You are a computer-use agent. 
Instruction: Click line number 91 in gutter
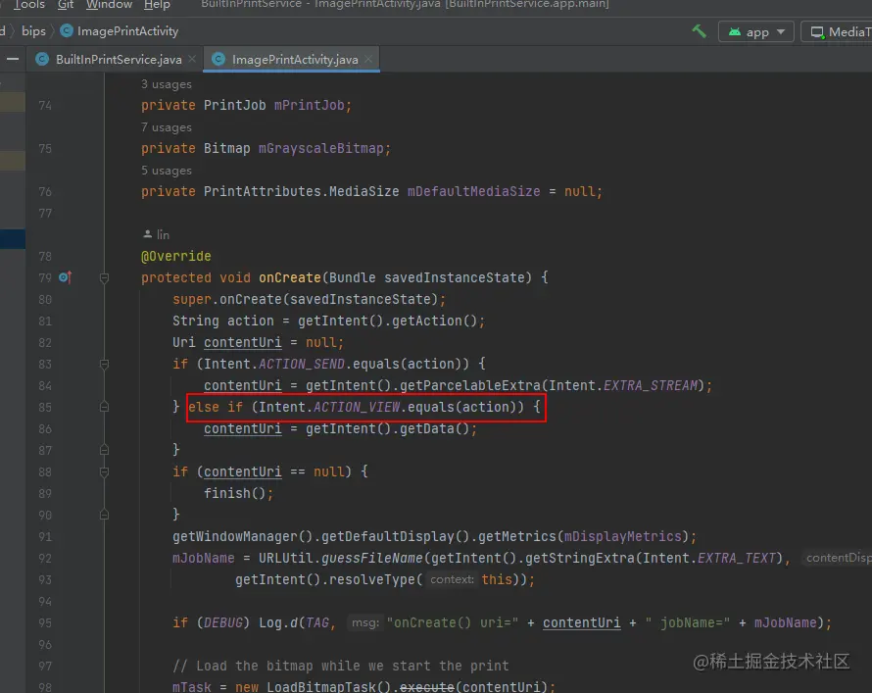[45, 537]
